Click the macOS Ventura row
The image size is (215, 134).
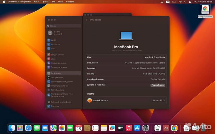click(x=126, y=100)
